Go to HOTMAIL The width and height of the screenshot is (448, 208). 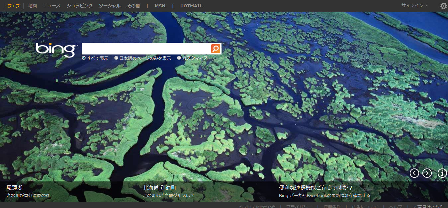(191, 6)
